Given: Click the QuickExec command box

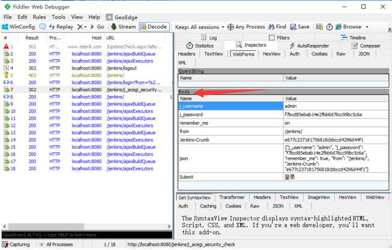Looking at the screenshot, I should [87, 235].
